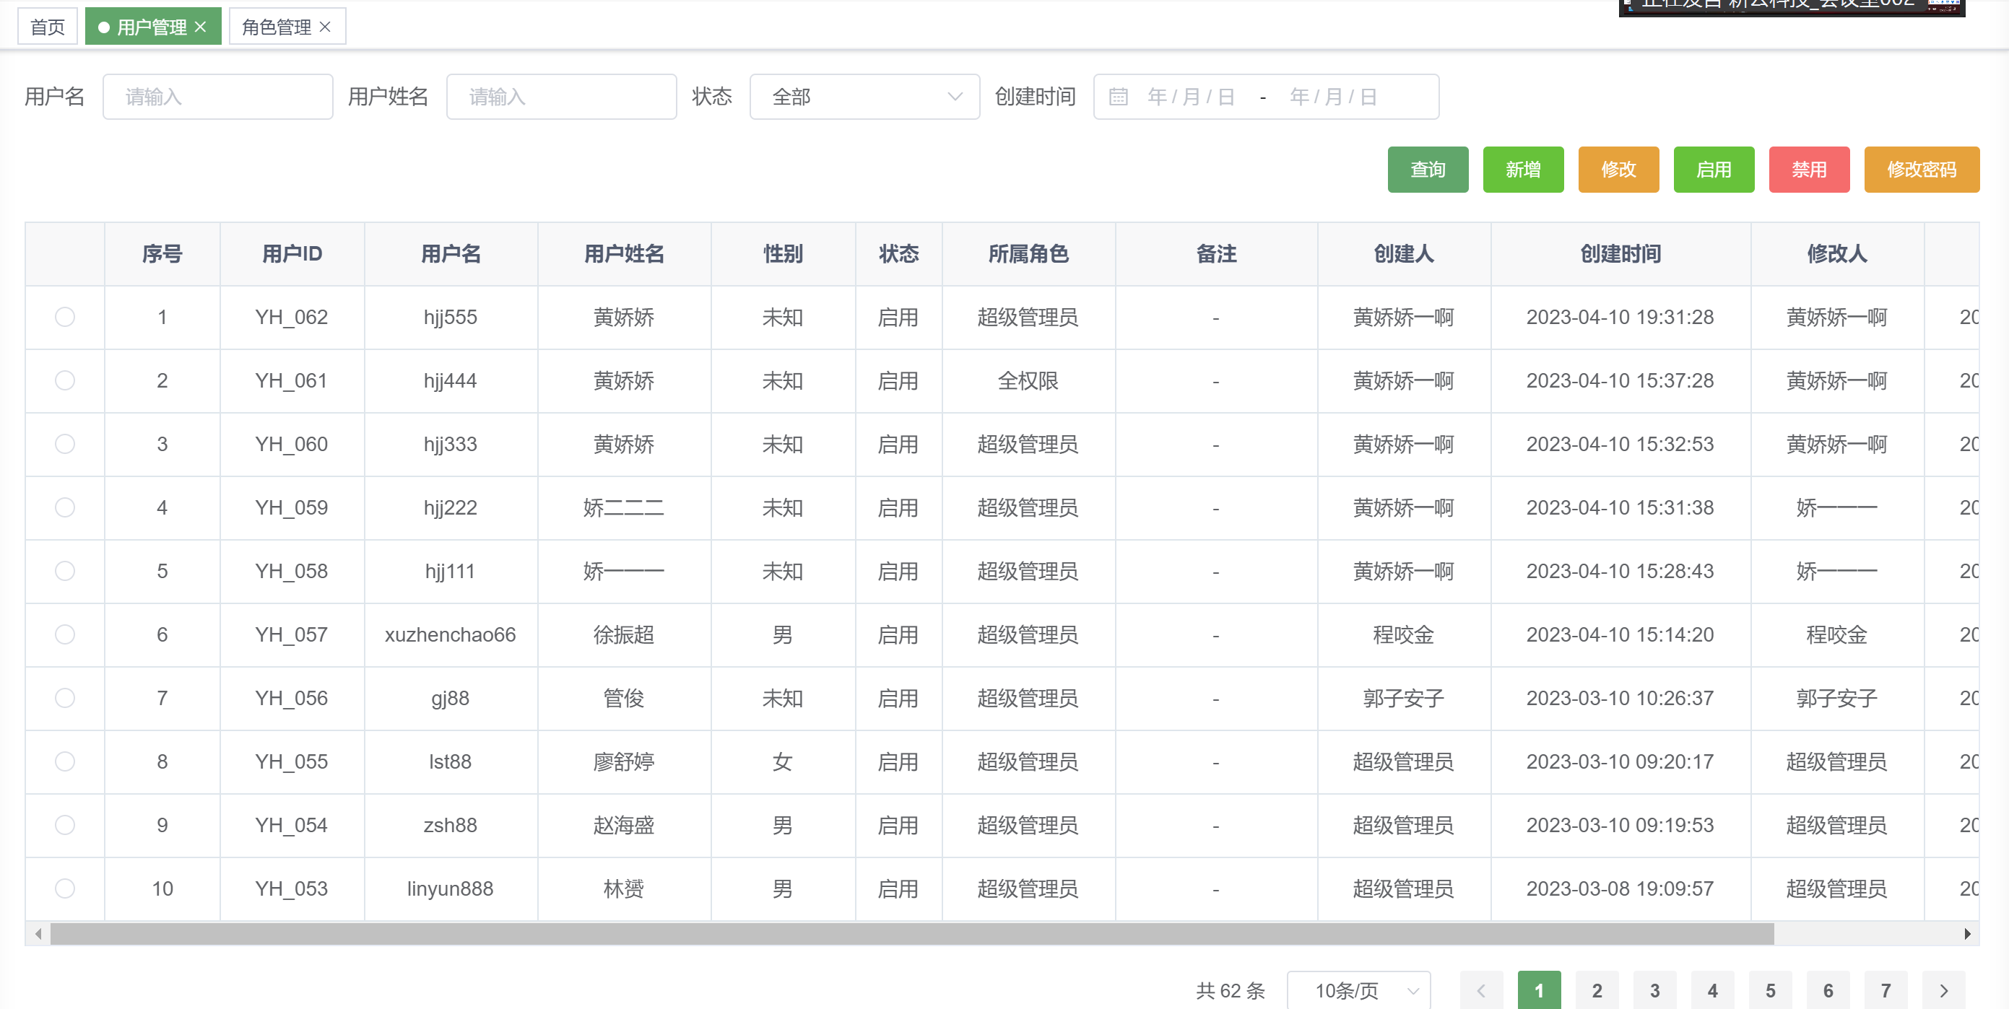Image resolution: width=2009 pixels, height=1009 pixels.
Task: Click the calendar icon in 创建时间 field
Action: pos(1119,97)
